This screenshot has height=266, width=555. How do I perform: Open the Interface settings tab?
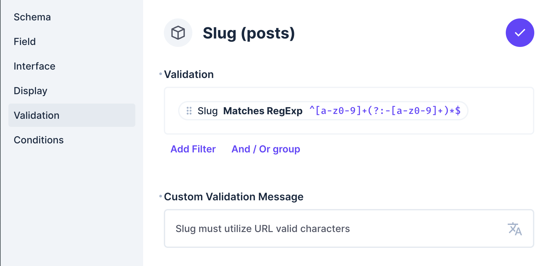34,66
